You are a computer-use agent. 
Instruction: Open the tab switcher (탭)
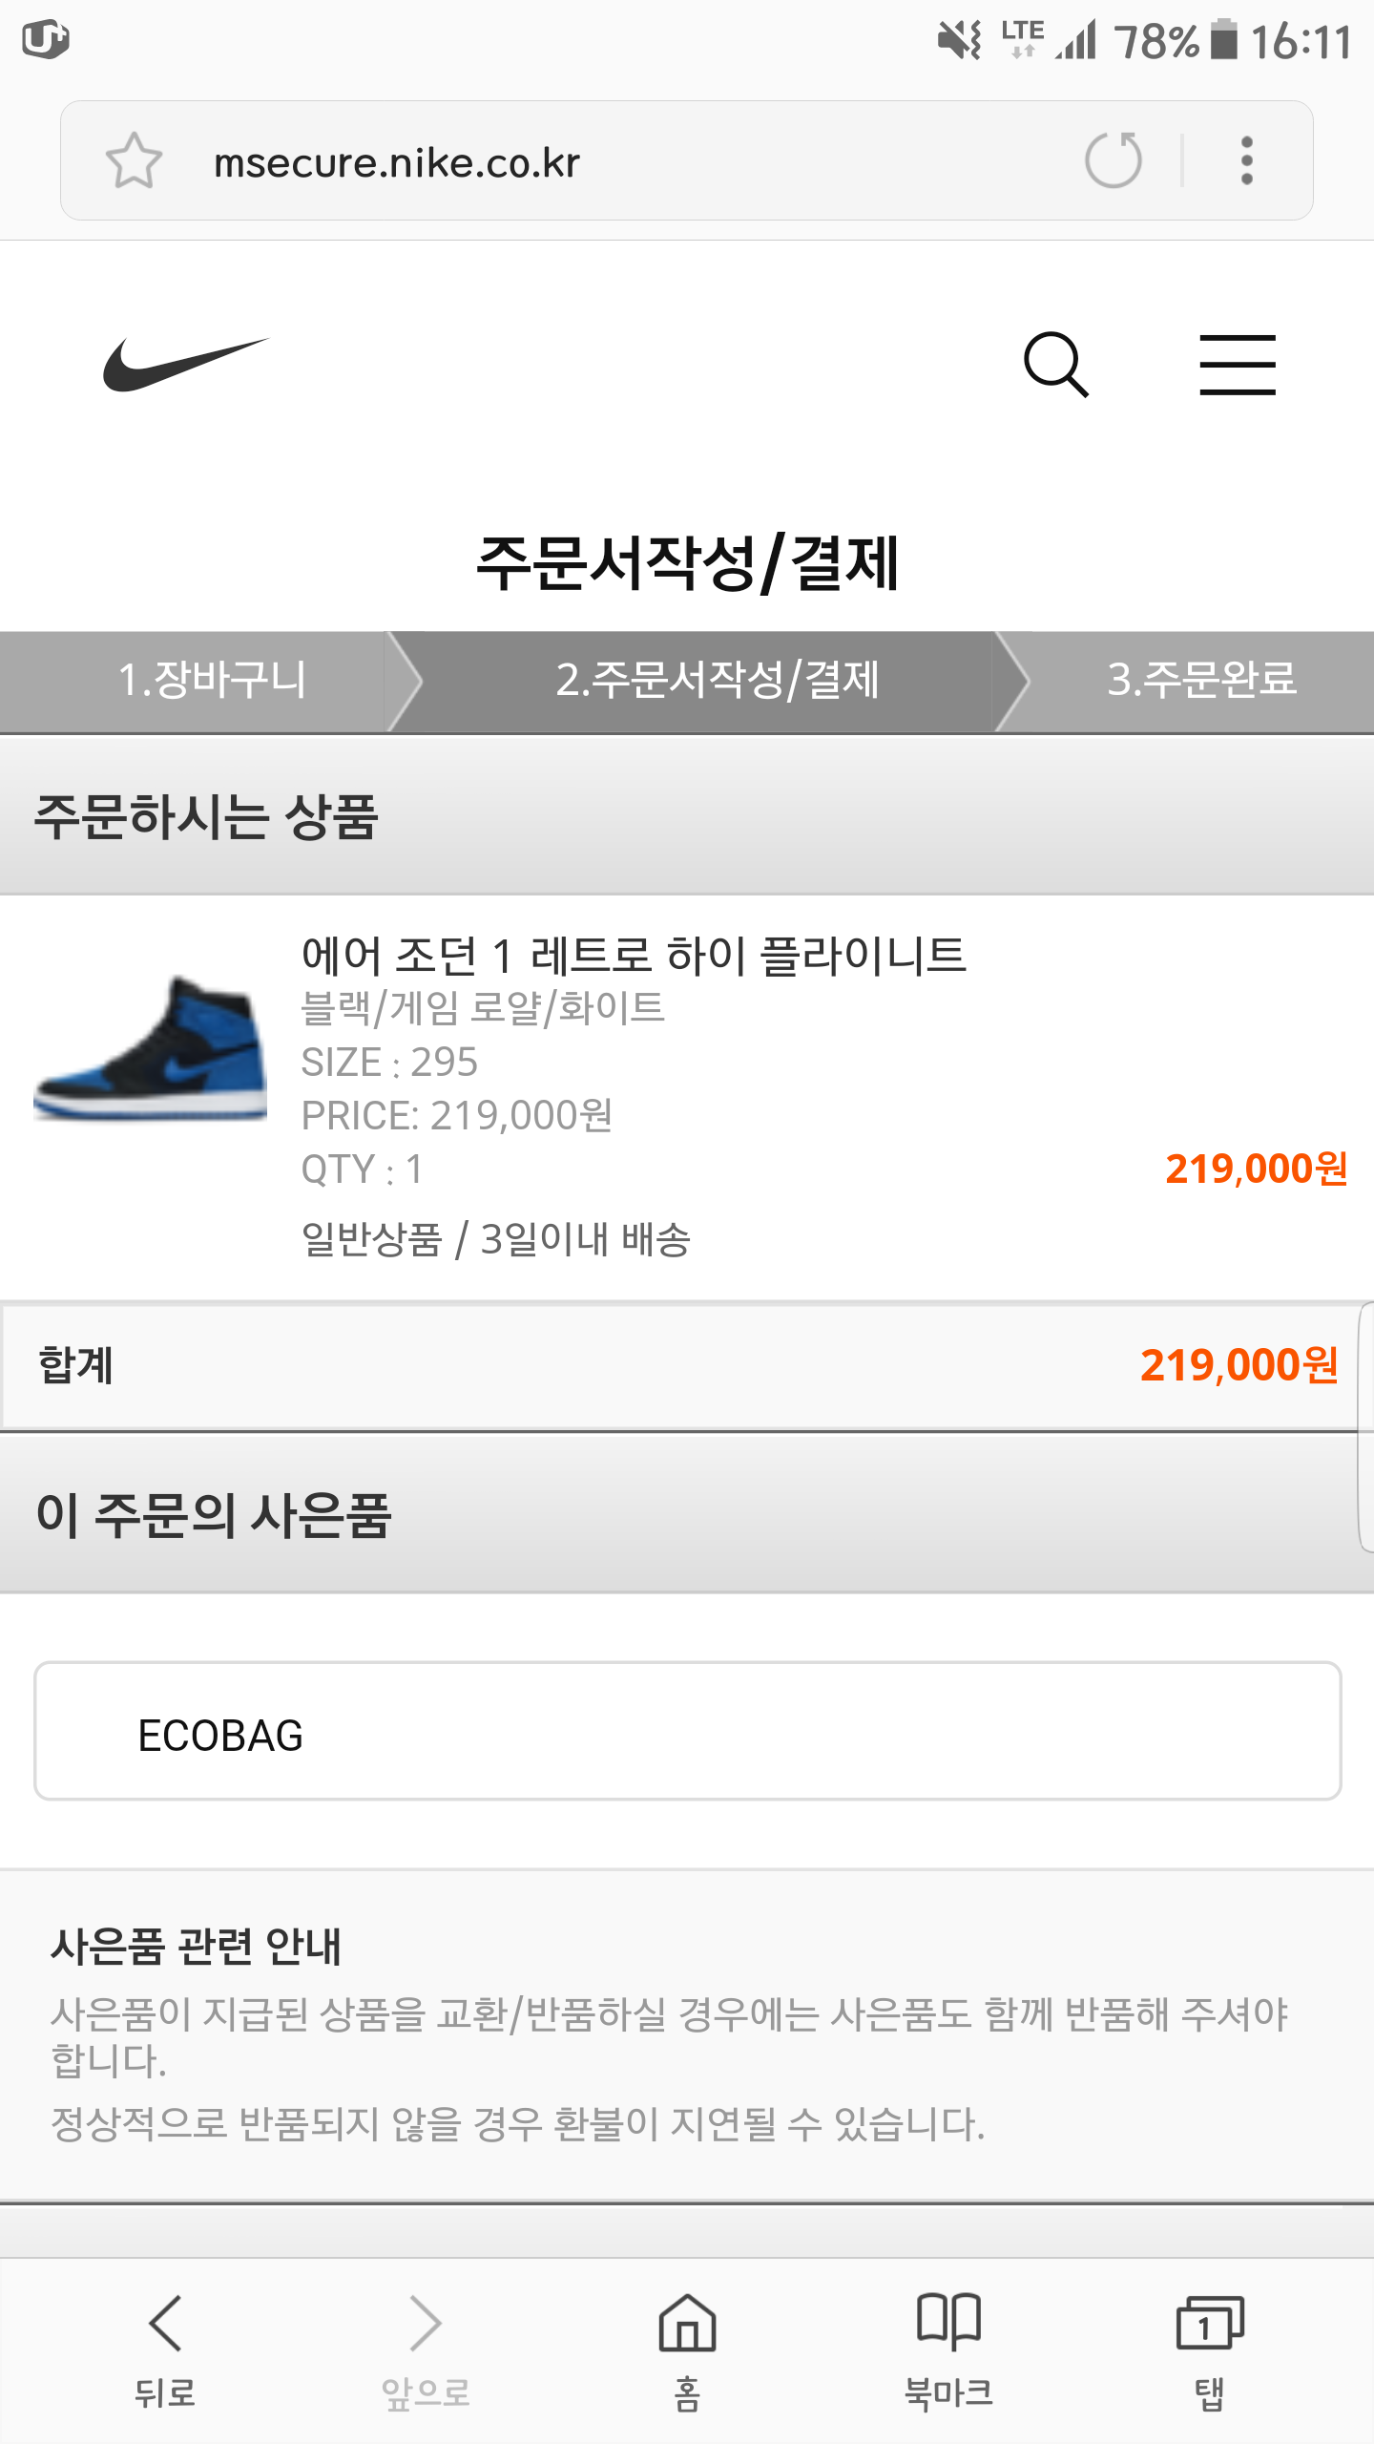[1209, 2350]
